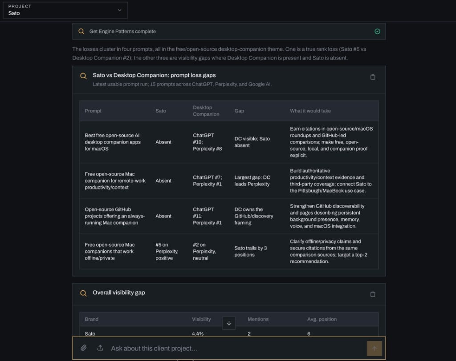The height and width of the screenshot is (361, 456).
Task: Click the scroll-to-bottom arrow button
Action: [229, 323]
